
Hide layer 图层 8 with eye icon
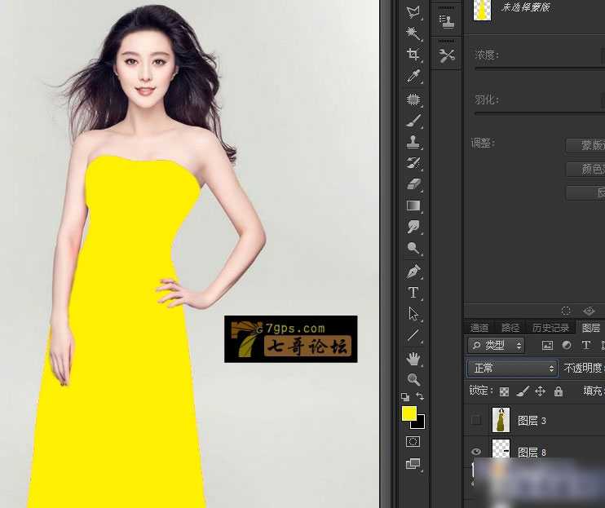(x=476, y=451)
